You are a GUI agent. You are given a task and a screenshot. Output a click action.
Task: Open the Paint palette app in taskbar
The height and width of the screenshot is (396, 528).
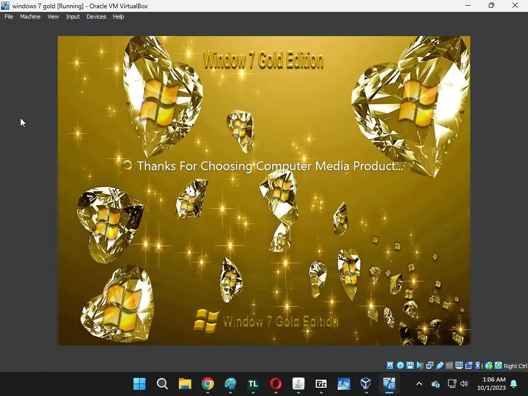coord(230,384)
